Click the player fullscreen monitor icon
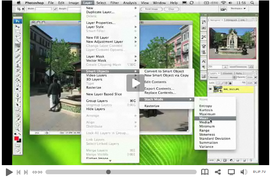Screen dimensions: 271x181 pos(231,172)
